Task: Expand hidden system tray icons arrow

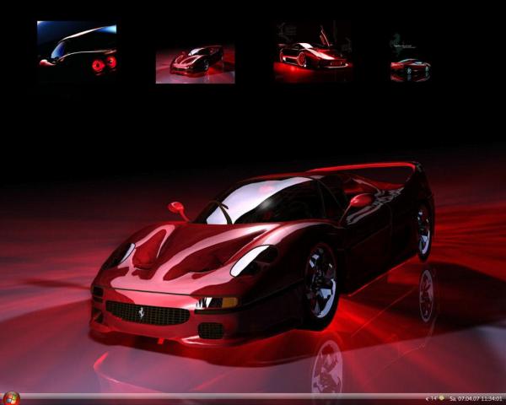Action: pyautogui.click(x=428, y=399)
